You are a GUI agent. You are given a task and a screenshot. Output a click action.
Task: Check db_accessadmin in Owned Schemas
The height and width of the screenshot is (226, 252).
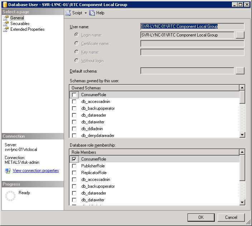74,102
